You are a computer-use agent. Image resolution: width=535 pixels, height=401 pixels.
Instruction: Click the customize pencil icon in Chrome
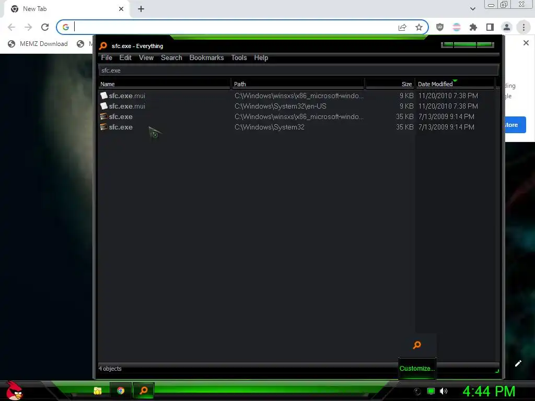tap(518, 363)
